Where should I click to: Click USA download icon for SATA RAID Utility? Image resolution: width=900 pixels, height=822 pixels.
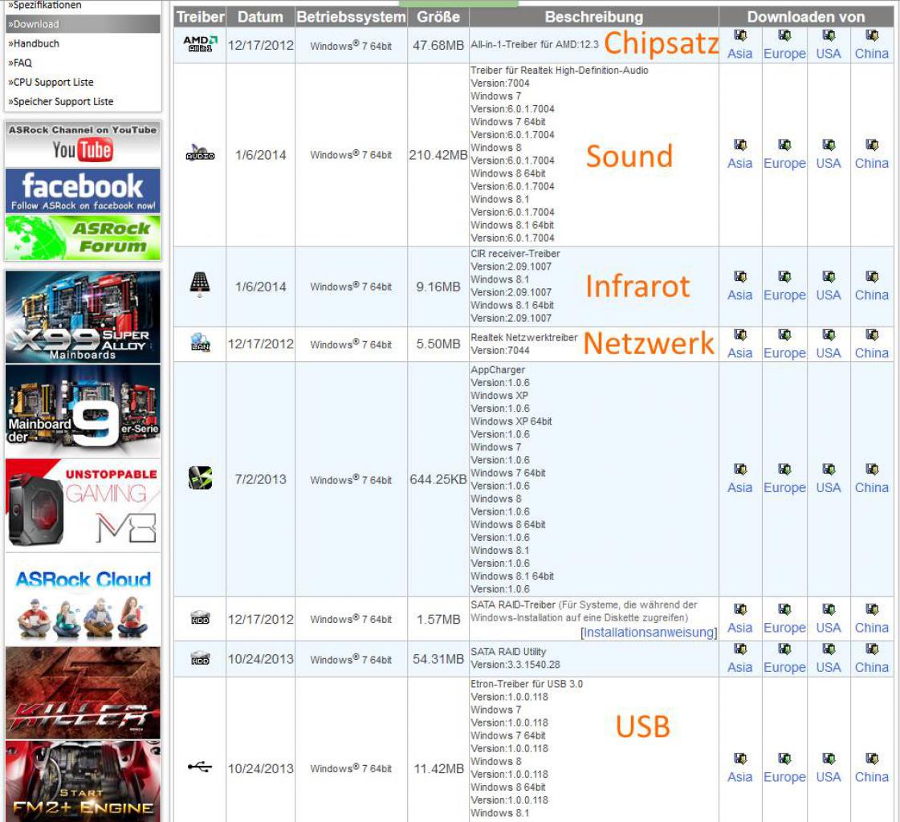[x=829, y=649]
